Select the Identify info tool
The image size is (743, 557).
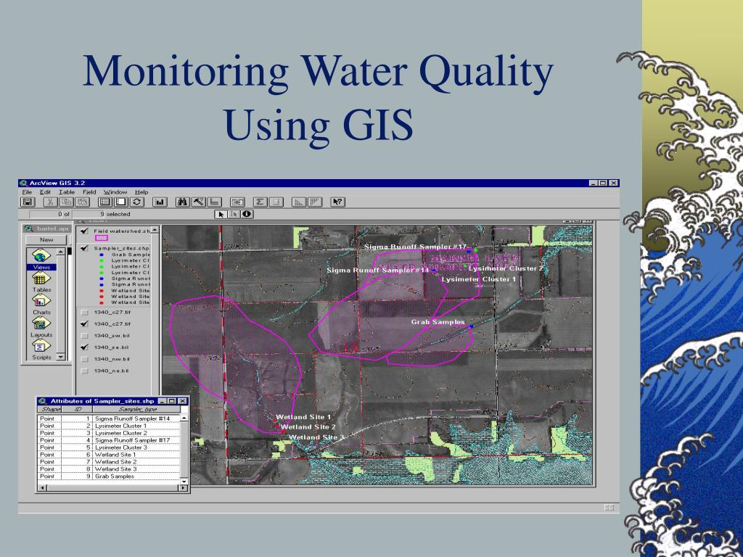[247, 215]
